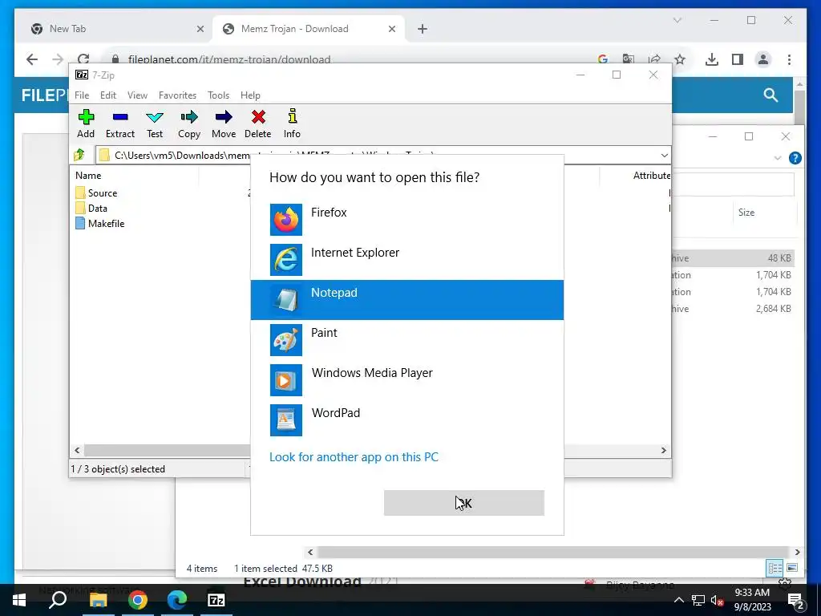821x616 pixels.
Task: Open the notification center icon
Action: point(795,600)
